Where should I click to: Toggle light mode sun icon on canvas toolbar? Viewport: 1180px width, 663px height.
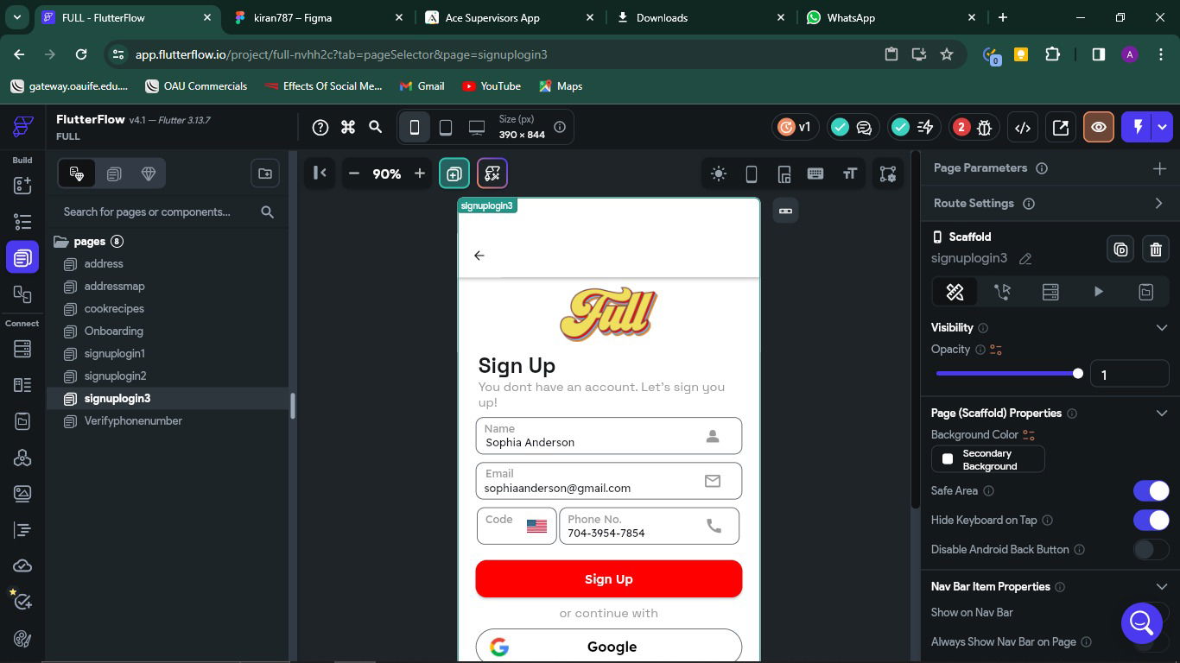click(x=718, y=174)
